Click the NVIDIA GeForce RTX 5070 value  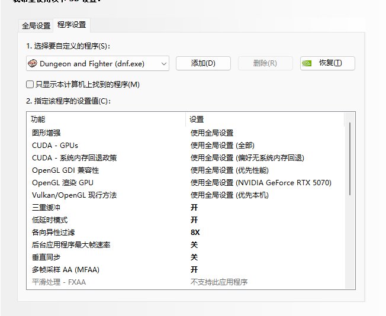(x=261, y=183)
